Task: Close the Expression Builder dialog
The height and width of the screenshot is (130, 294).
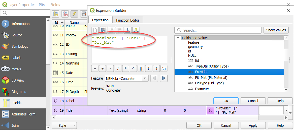Action: point(288,11)
